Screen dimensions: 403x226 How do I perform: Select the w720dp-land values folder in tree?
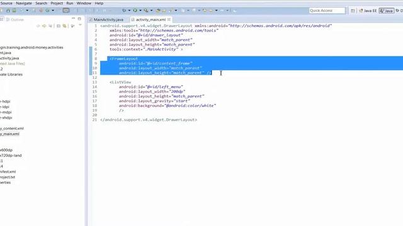click(x=11, y=156)
